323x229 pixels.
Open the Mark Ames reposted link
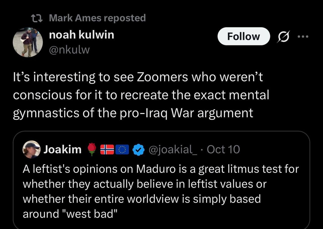pos(97,18)
